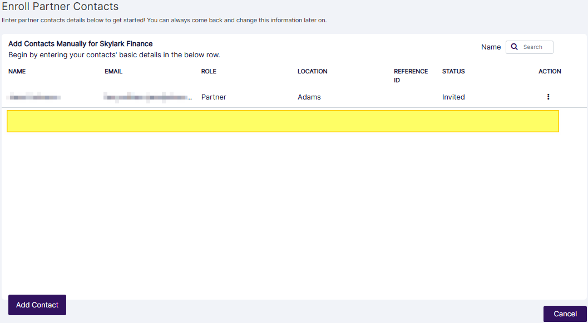Click the ACTION column header
Image resolution: width=588 pixels, height=323 pixels.
550,71
